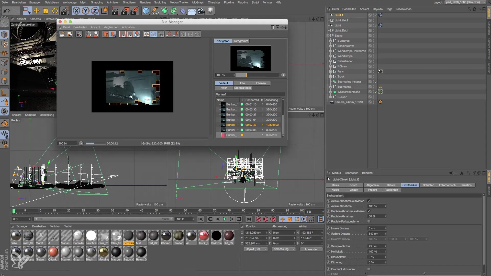Open zoom percentage dropdown in Bild-Manager footer
The height and width of the screenshot is (276, 491).
pyautogui.click(x=67, y=143)
